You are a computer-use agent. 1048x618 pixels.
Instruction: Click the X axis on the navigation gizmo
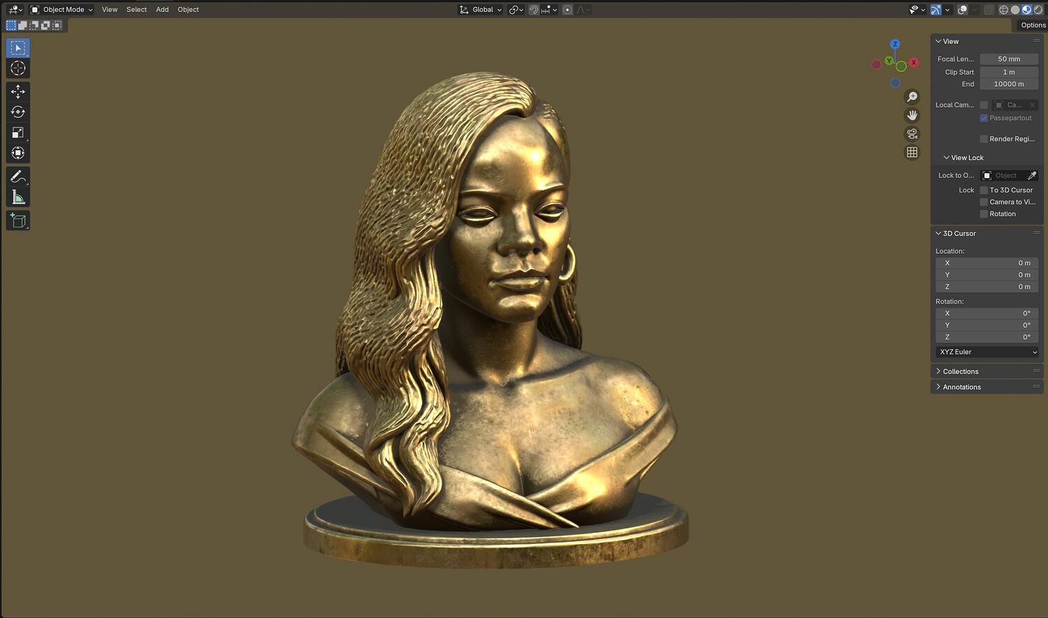913,62
